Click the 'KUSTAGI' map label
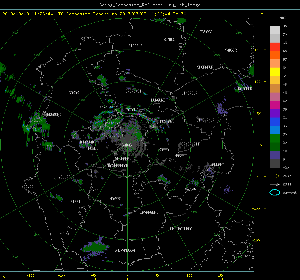 (167, 122)
